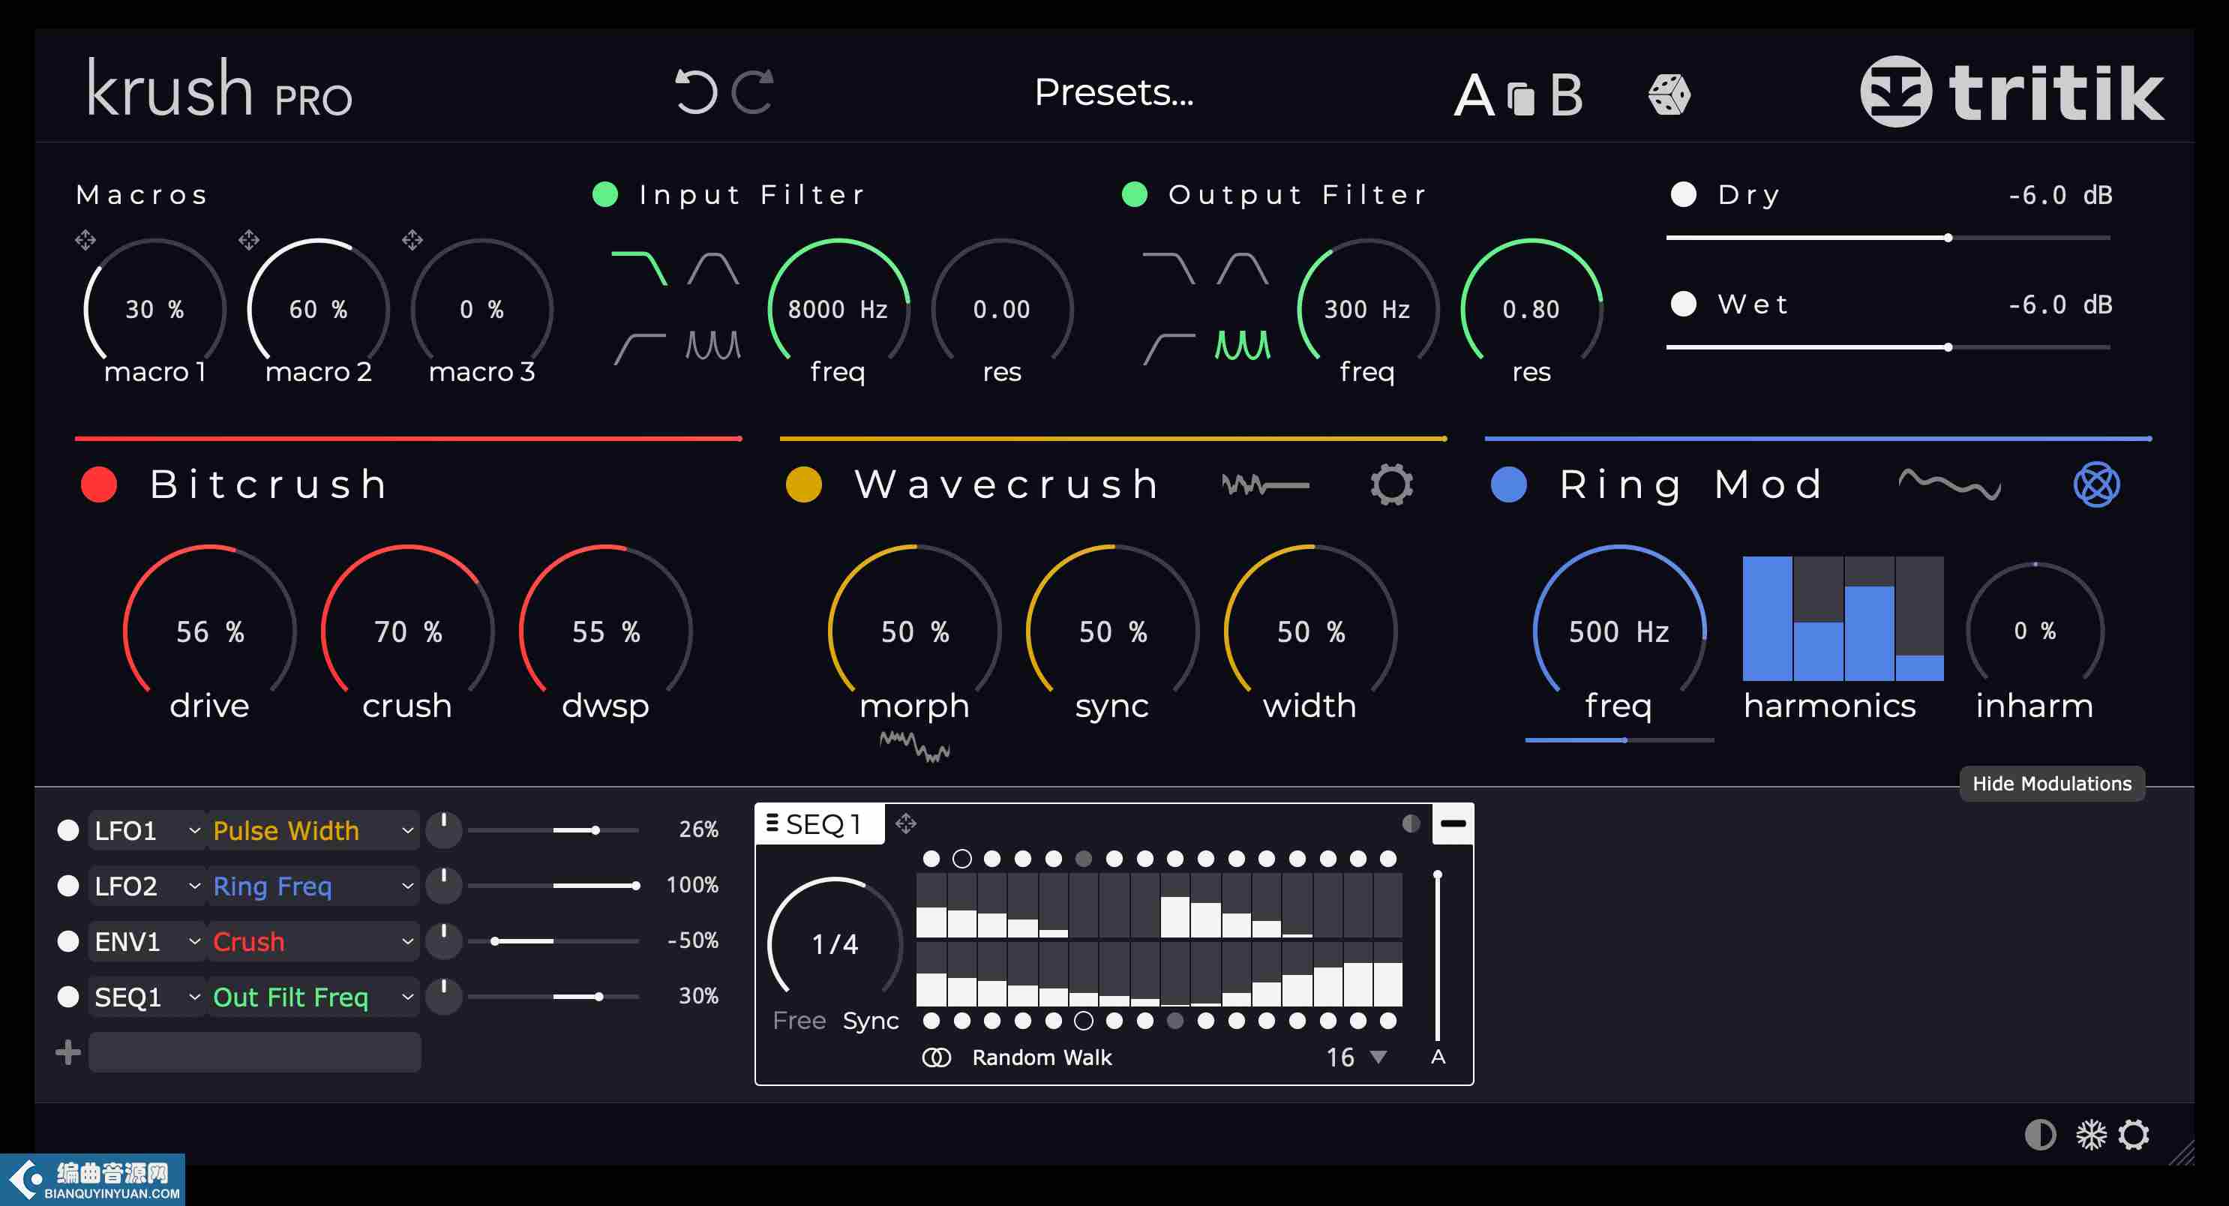The image size is (2229, 1206).
Task: Click the Ring Mod harmonics bar display
Action: [1843, 619]
